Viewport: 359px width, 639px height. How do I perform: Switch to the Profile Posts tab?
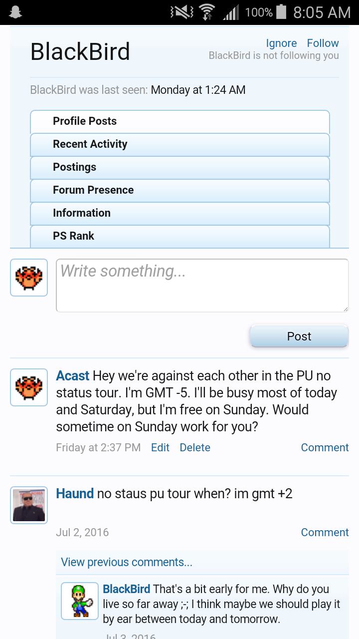click(x=85, y=121)
